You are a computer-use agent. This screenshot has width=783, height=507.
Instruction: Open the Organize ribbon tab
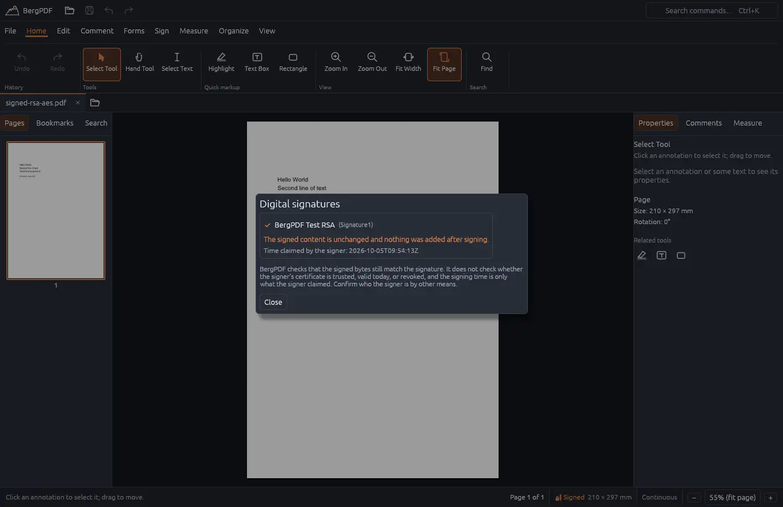[x=234, y=31]
